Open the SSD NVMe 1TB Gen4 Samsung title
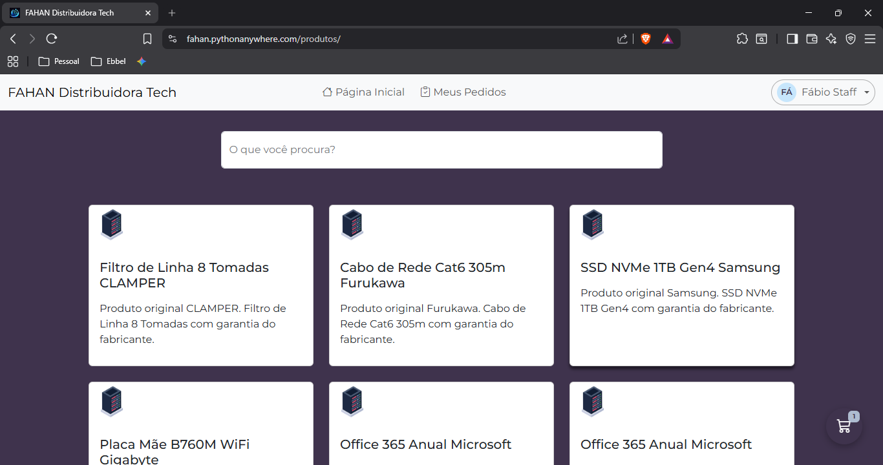Screen dimensions: 883x465 (x=680, y=267)
